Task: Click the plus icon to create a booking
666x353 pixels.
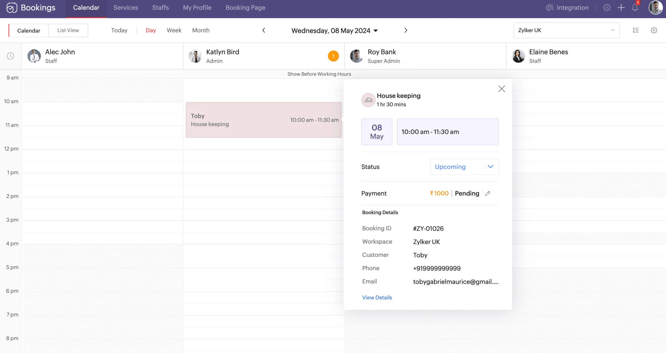Action: [621, 7]
